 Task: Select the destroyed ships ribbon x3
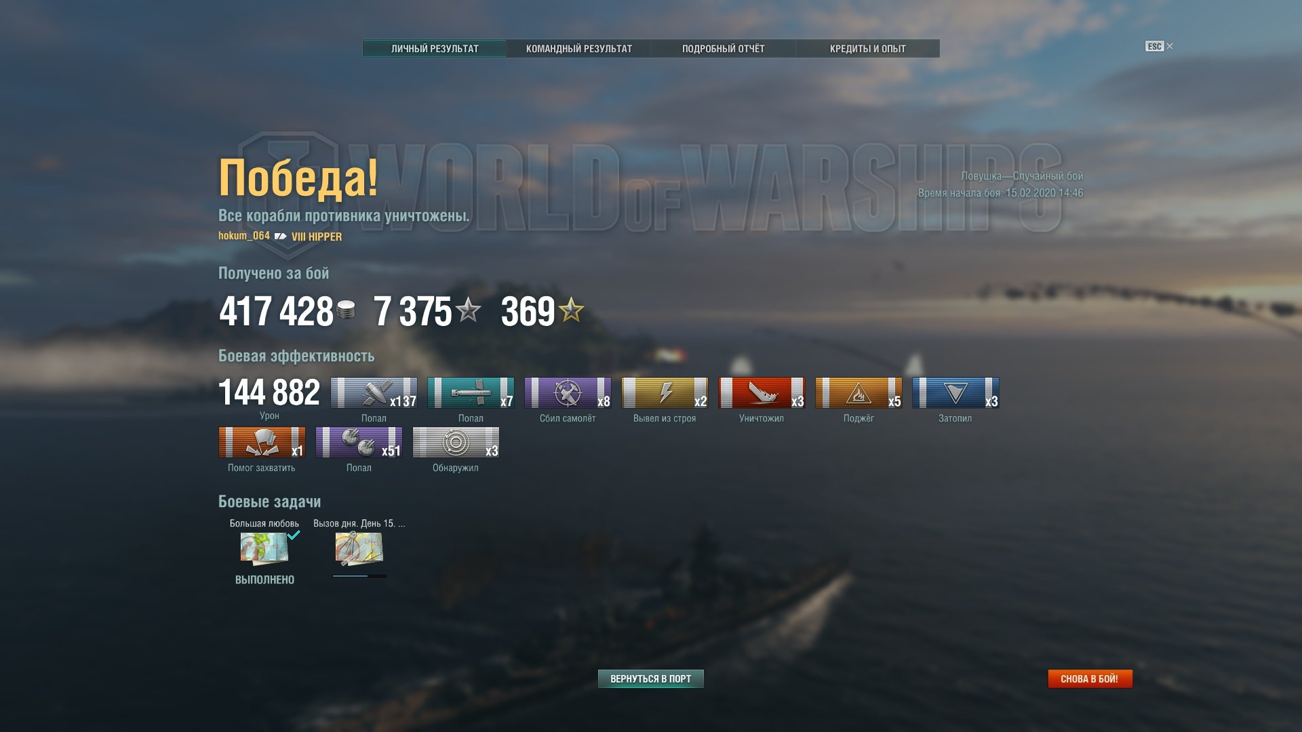(762, 393)
